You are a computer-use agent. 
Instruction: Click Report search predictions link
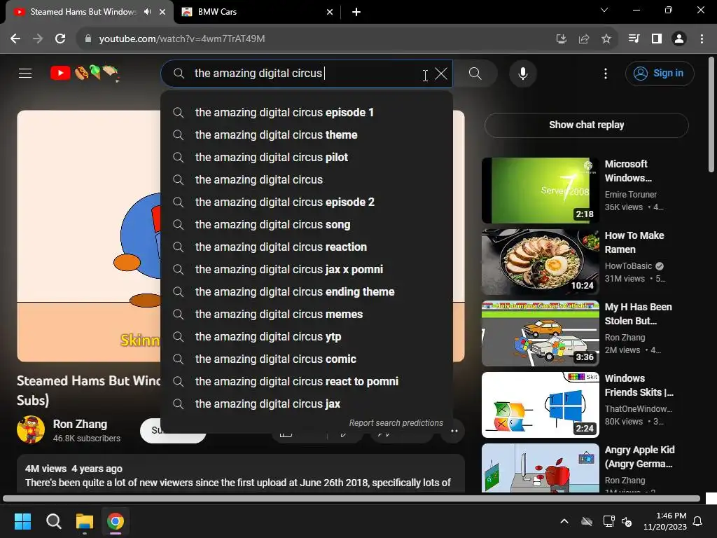click(396, 423)
